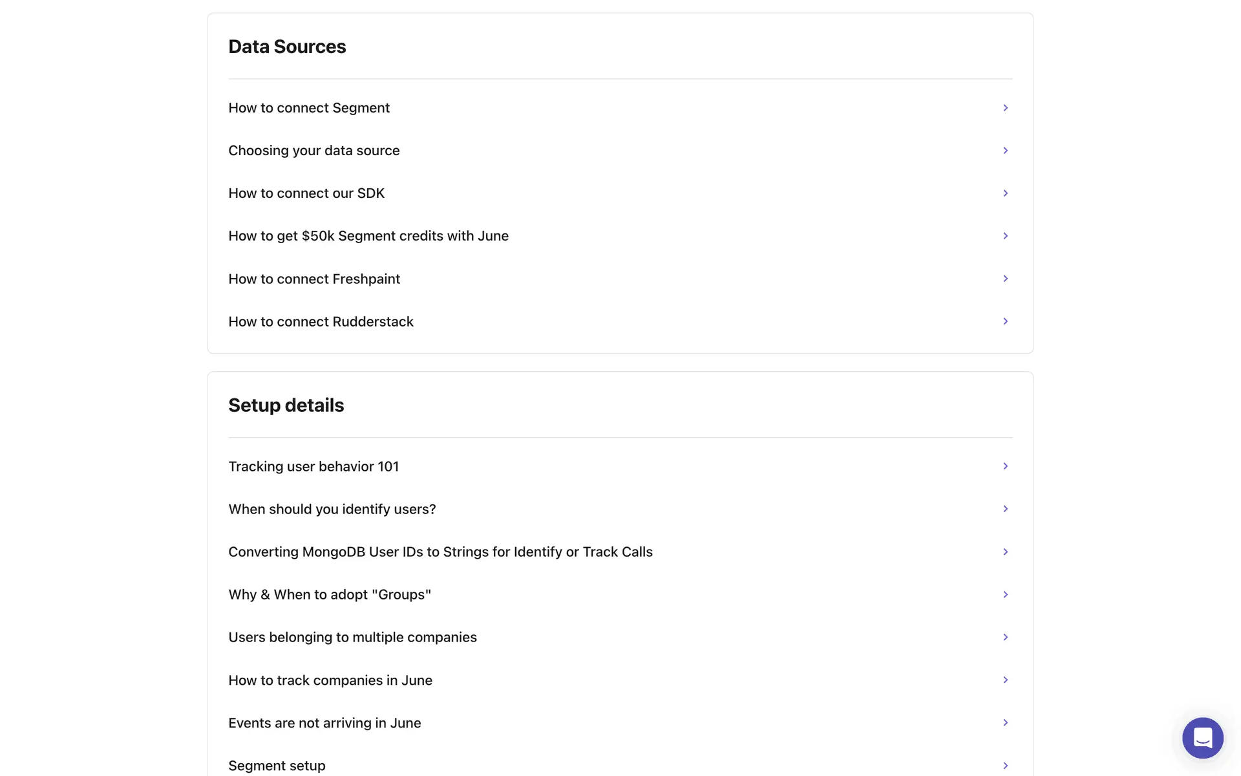The height and width of the screenshot is (776, 1241).
Task: Open How to track companies in June
Action: pos(330,680)
